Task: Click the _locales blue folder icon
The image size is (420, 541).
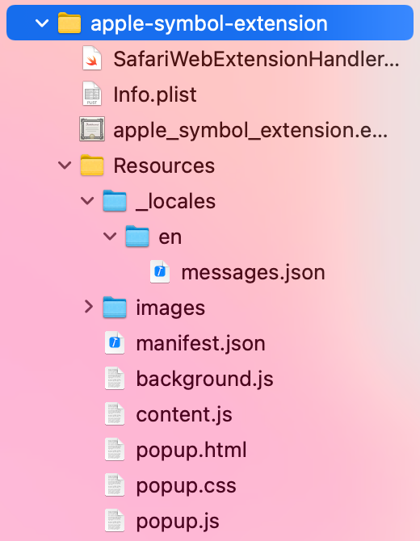Action: tap(115, 201)
